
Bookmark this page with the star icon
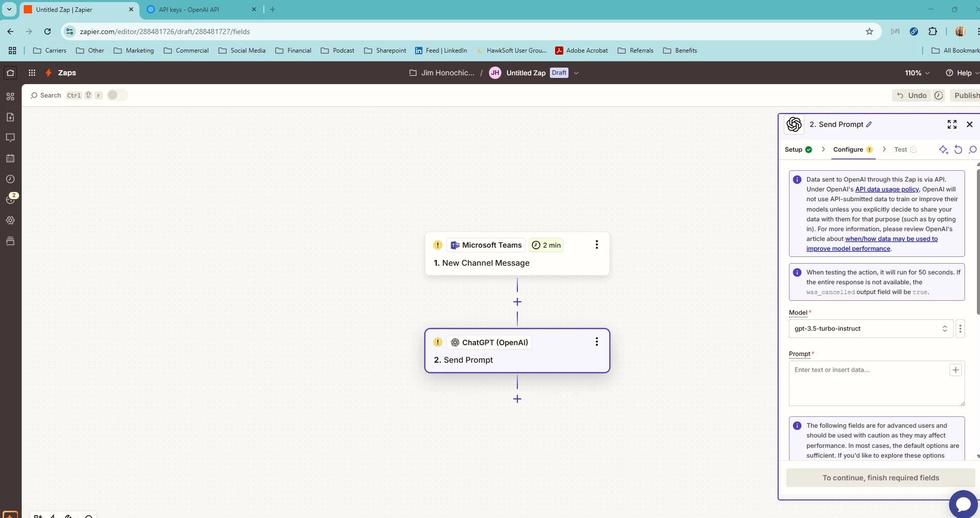(x=870, y=31)
